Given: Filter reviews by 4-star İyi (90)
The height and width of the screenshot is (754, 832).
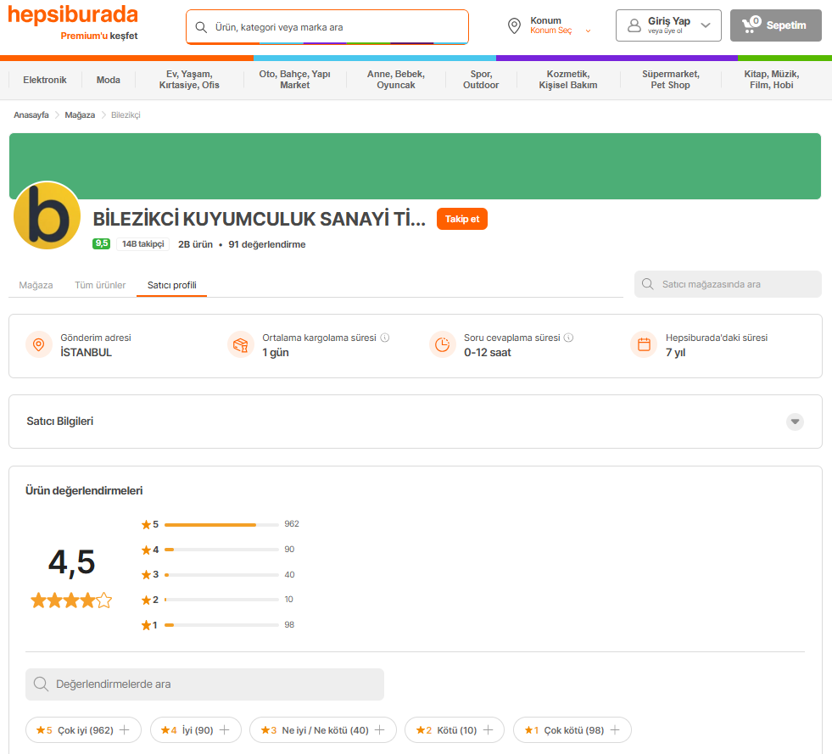Looking at the screenshot, I should [196, 730].
